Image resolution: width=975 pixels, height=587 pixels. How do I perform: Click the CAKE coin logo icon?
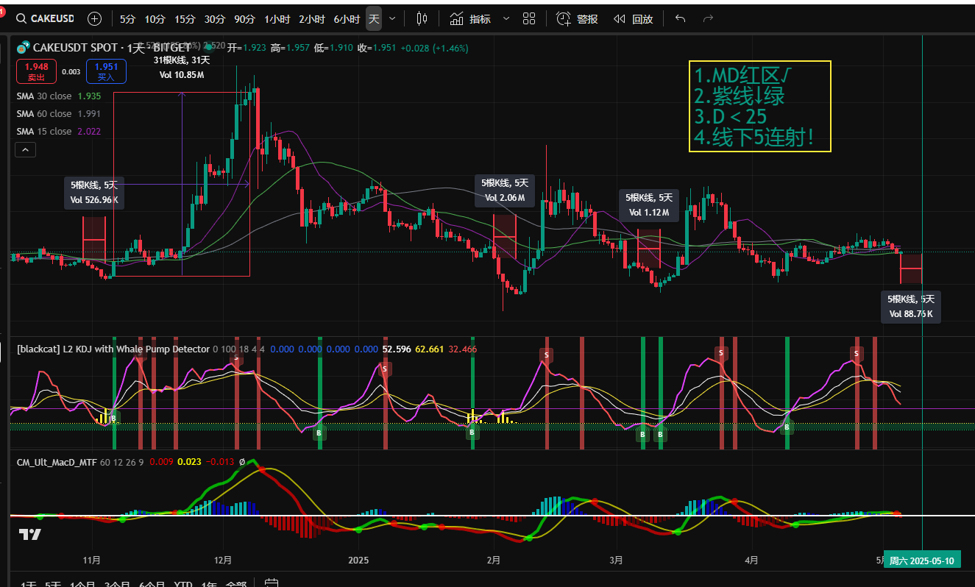click(23, 48)
